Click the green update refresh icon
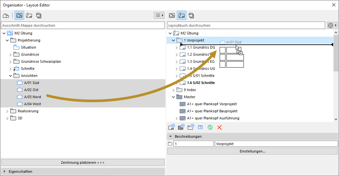Viewport: 339px width, 176px height. [x=210, y=127]
